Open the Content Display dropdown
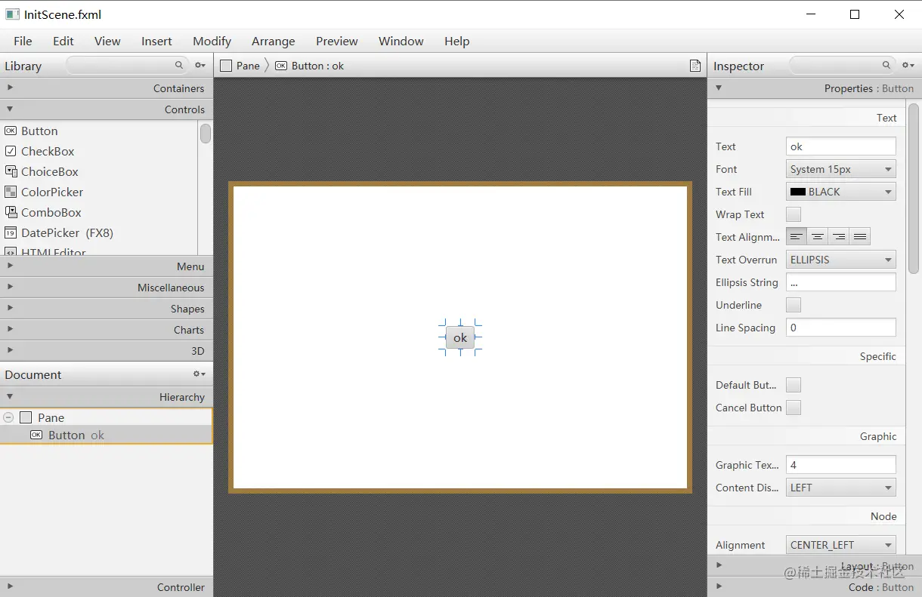The height and width of the screenshot is (597, 922). 840,487
